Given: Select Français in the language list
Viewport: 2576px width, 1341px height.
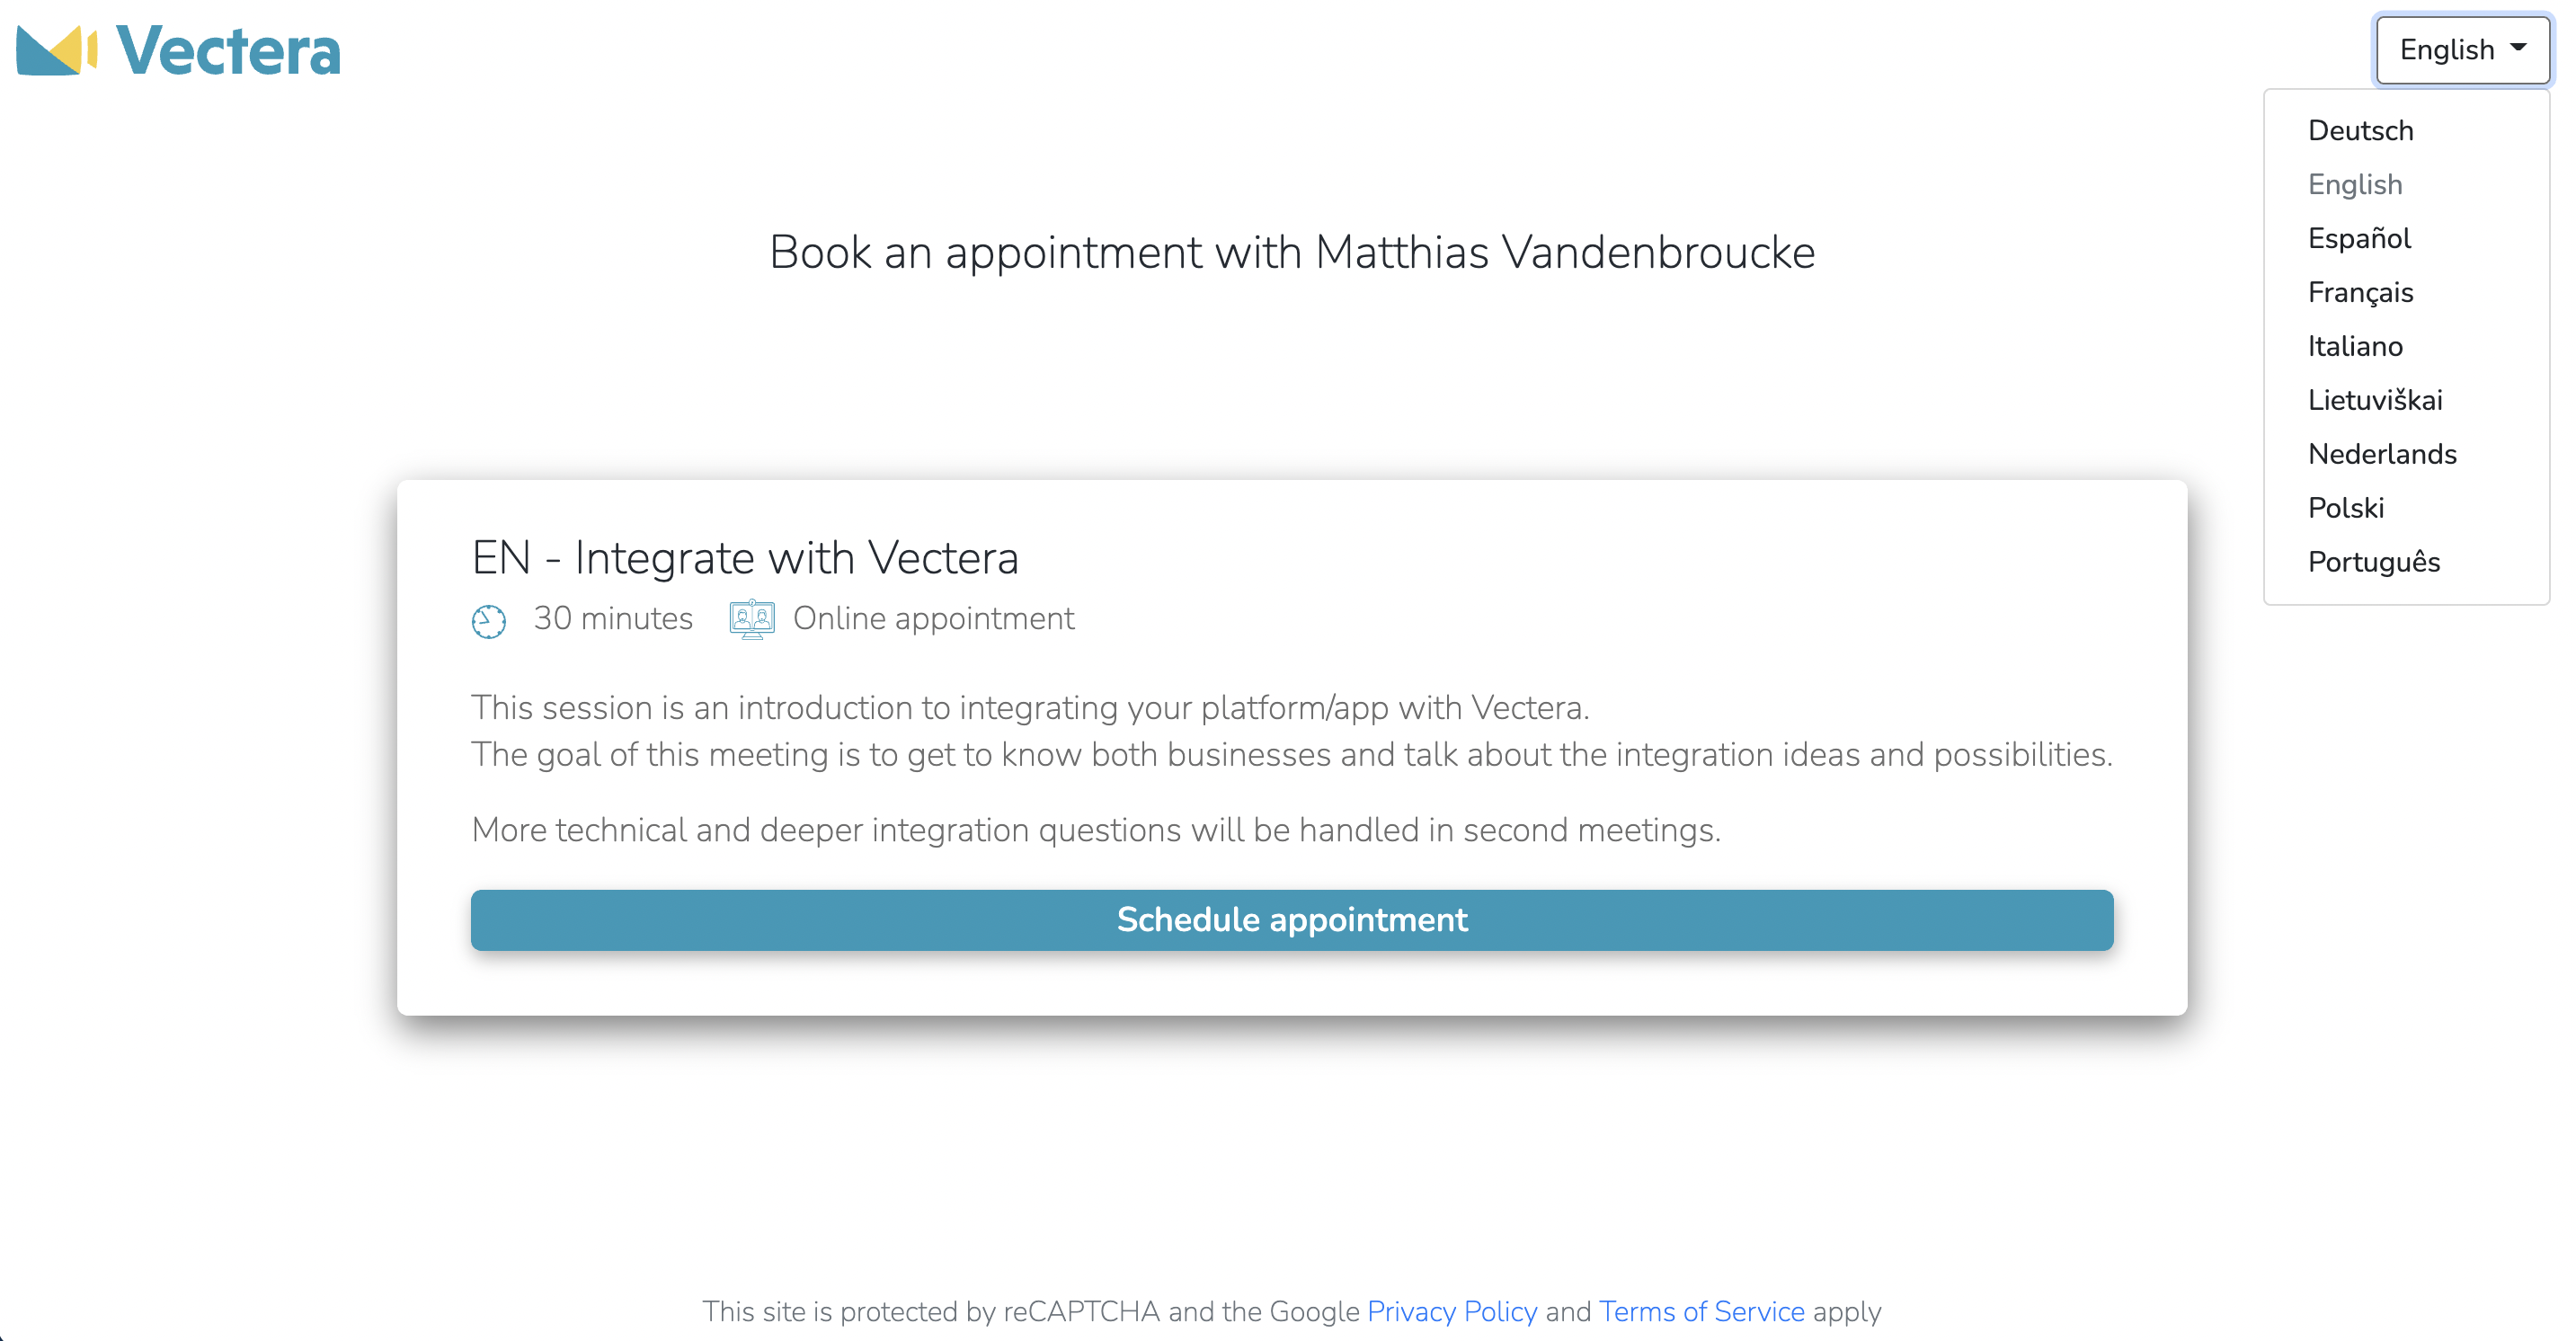Looking at the screenshot, I should 2360,293.
